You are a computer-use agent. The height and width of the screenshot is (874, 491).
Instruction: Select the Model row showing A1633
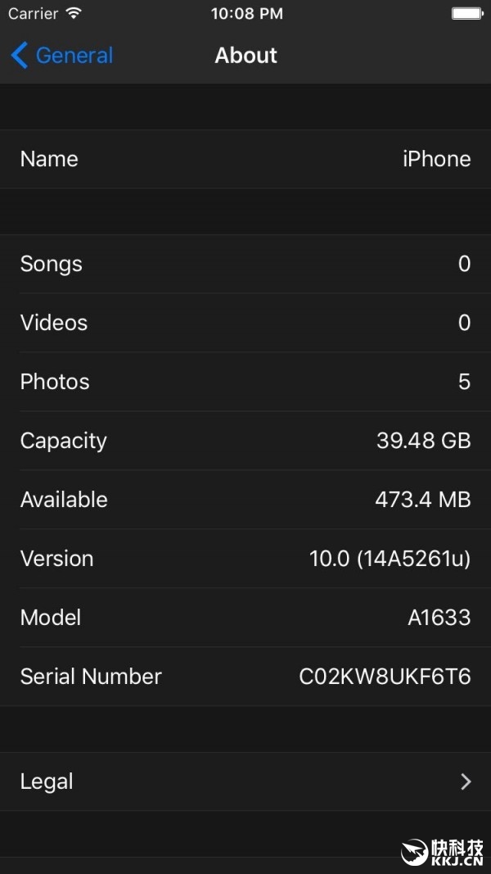click(x=245, y=617)
